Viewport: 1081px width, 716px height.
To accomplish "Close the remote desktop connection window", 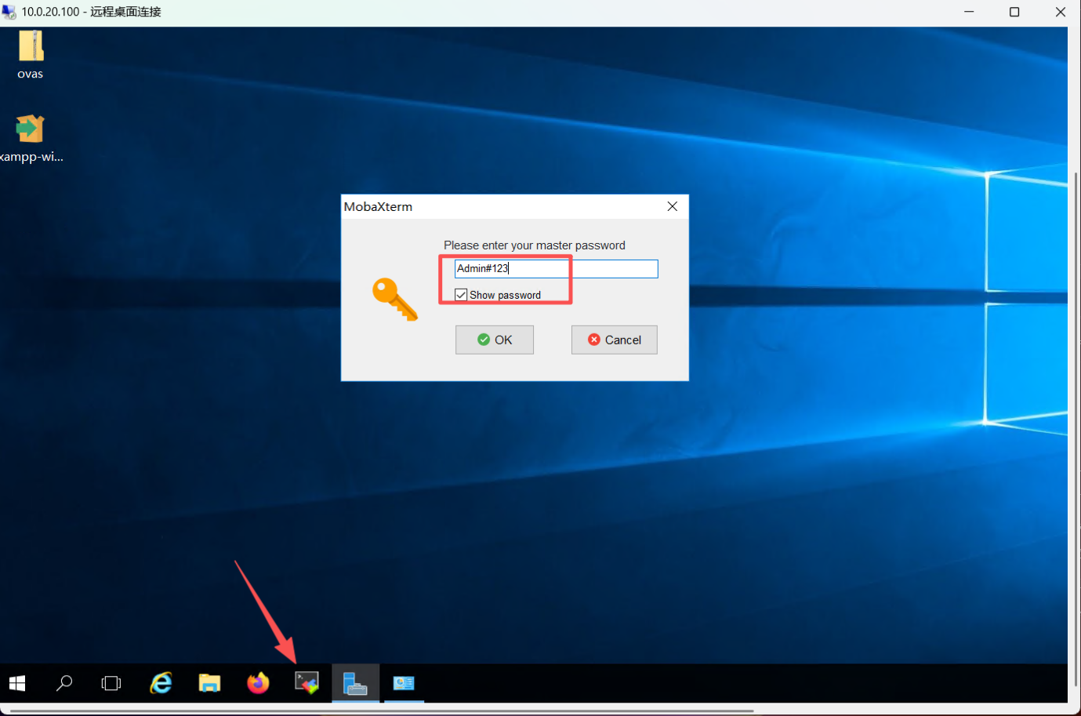I will 1060,12.
